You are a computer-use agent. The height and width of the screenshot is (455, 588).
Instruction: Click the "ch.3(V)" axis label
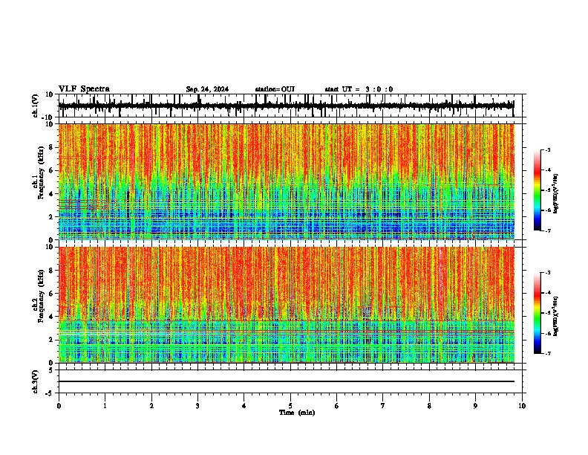click(x=36, y=382)
